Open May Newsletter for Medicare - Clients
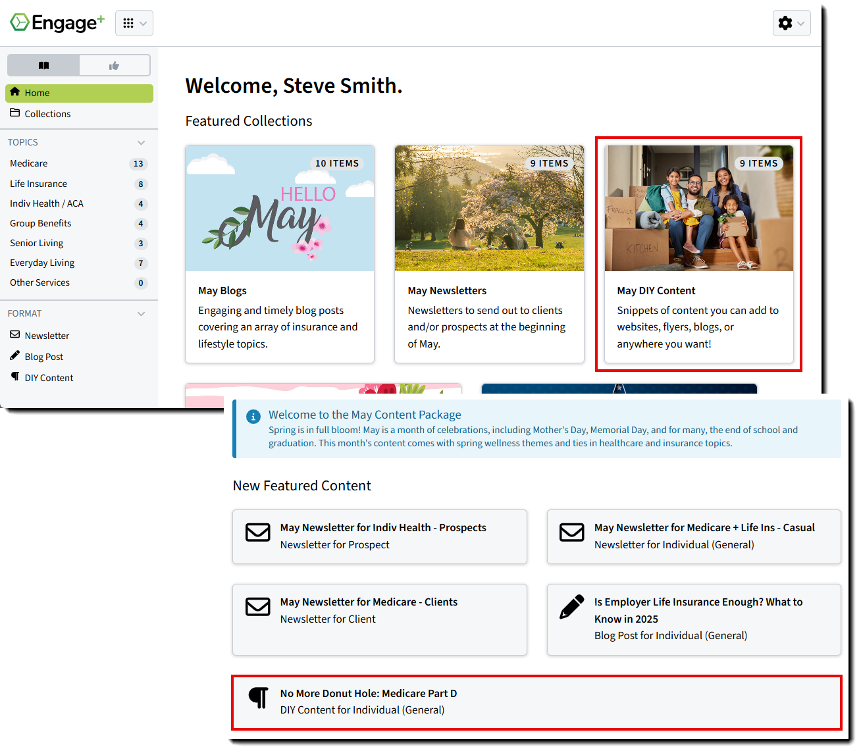 (380, 619)
